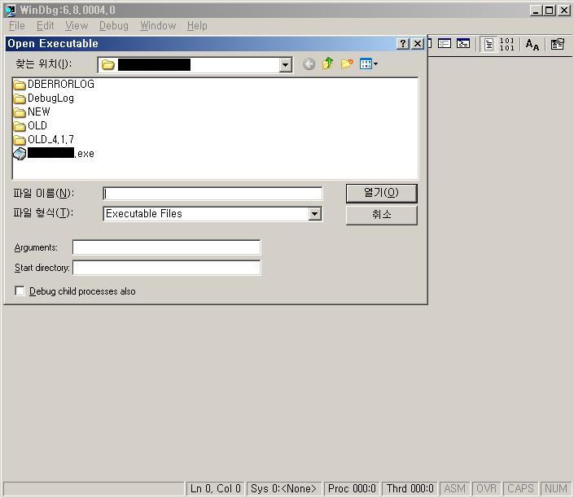
Task: Click the ASM status indicator
Action: (454, 488)
